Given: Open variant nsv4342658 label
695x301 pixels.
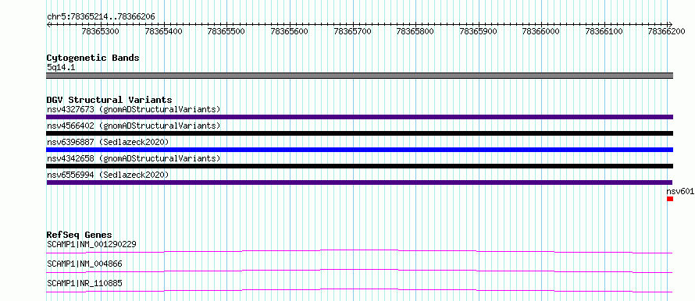Looking at the screenshot, I should click(134, 158).
